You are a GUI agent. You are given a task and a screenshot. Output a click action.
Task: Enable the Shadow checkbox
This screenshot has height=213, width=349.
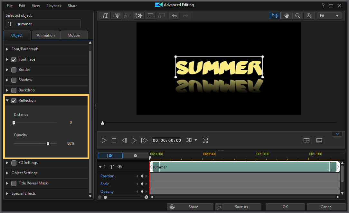point(14,80)
